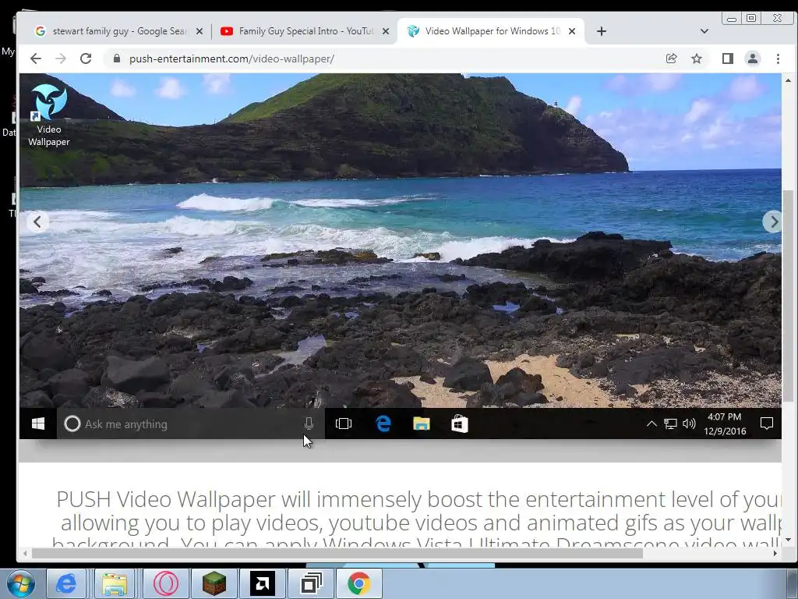Viewport: 798px width, 599px height.
Task: Open the share page icon
Action: click(x=671, y=58)
